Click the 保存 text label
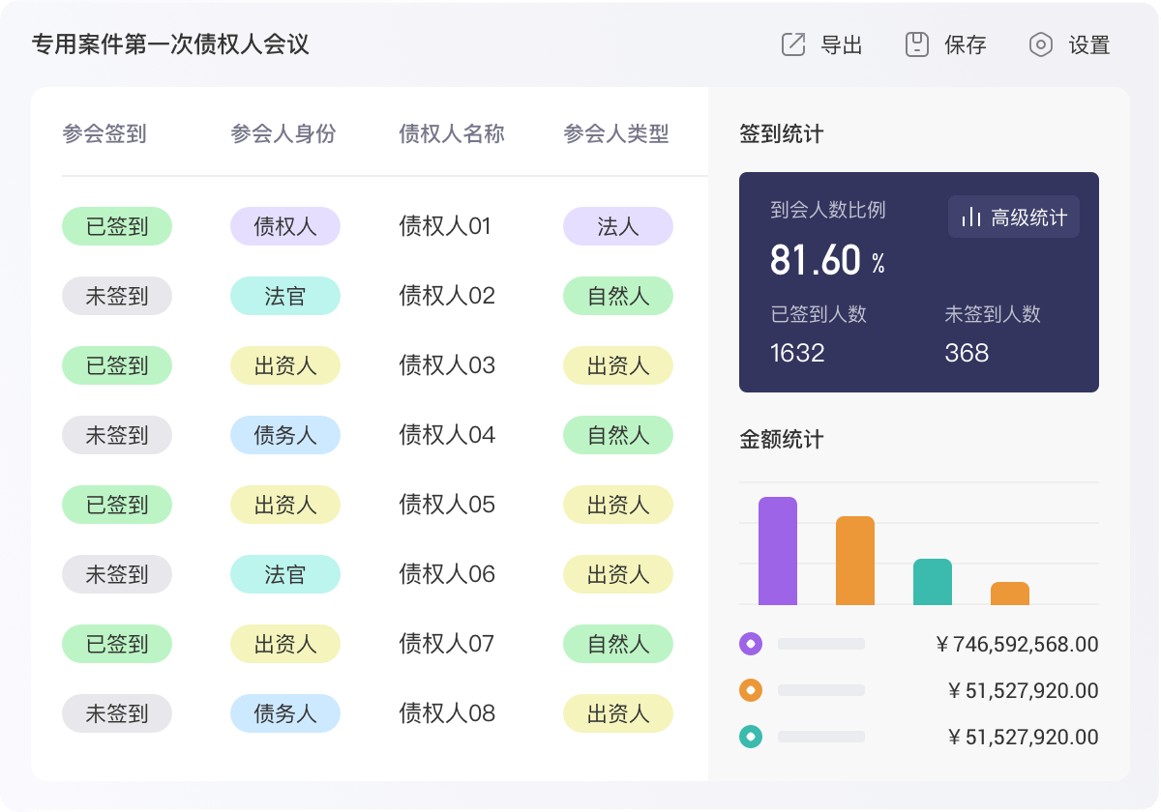 (x=966, y=44)
